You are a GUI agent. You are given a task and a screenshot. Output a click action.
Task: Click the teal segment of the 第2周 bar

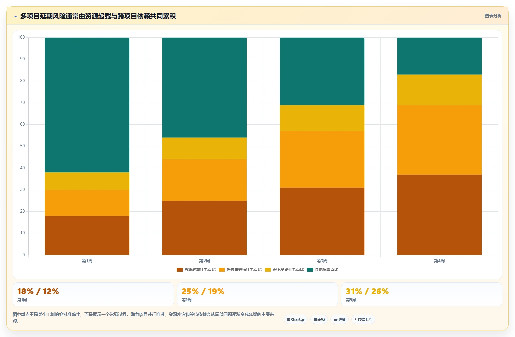(205, 88)
